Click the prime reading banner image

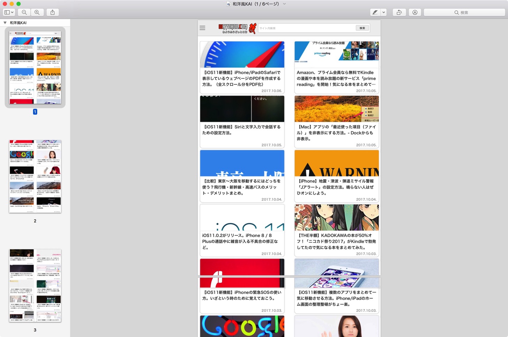337,54
